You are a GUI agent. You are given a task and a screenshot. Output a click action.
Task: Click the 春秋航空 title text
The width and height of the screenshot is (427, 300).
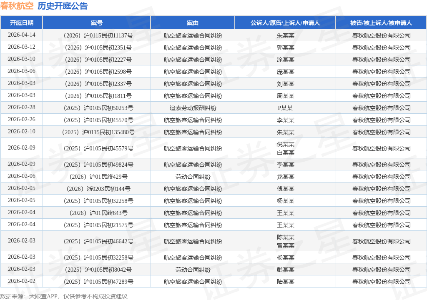pyautogui.click(x=17, y=6)
